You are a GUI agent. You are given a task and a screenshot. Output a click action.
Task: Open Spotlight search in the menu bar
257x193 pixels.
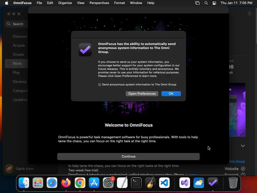206,3
